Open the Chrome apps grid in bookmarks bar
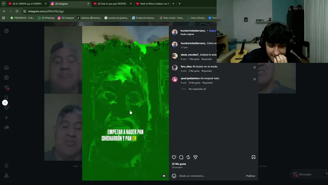Image resolution: width=328 pixels, height=185 pixels. coord(4,18)
